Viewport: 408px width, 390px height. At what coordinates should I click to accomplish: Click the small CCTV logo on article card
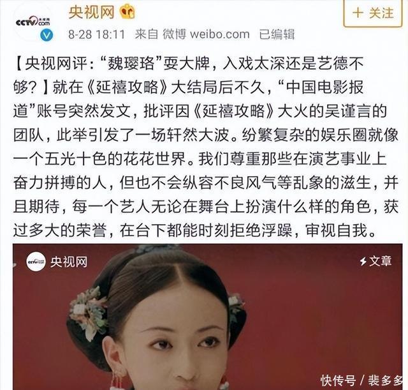[x=36, y=261]
